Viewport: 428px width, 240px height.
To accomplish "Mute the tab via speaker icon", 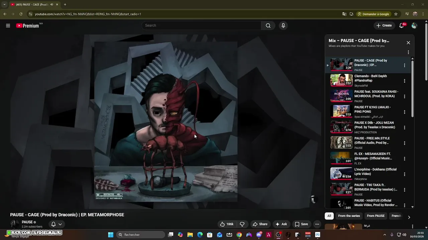I will click(51, 5).
